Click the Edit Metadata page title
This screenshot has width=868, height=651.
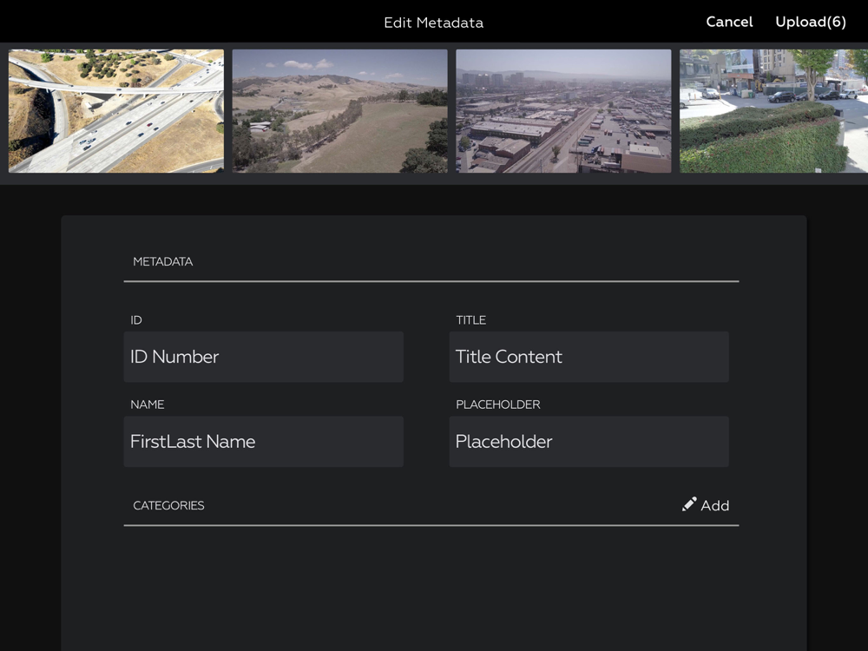434,23
